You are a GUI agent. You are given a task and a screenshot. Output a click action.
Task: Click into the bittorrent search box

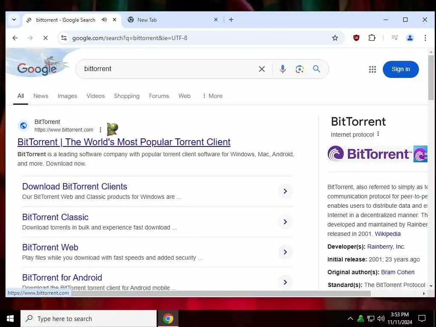point(167,69)
